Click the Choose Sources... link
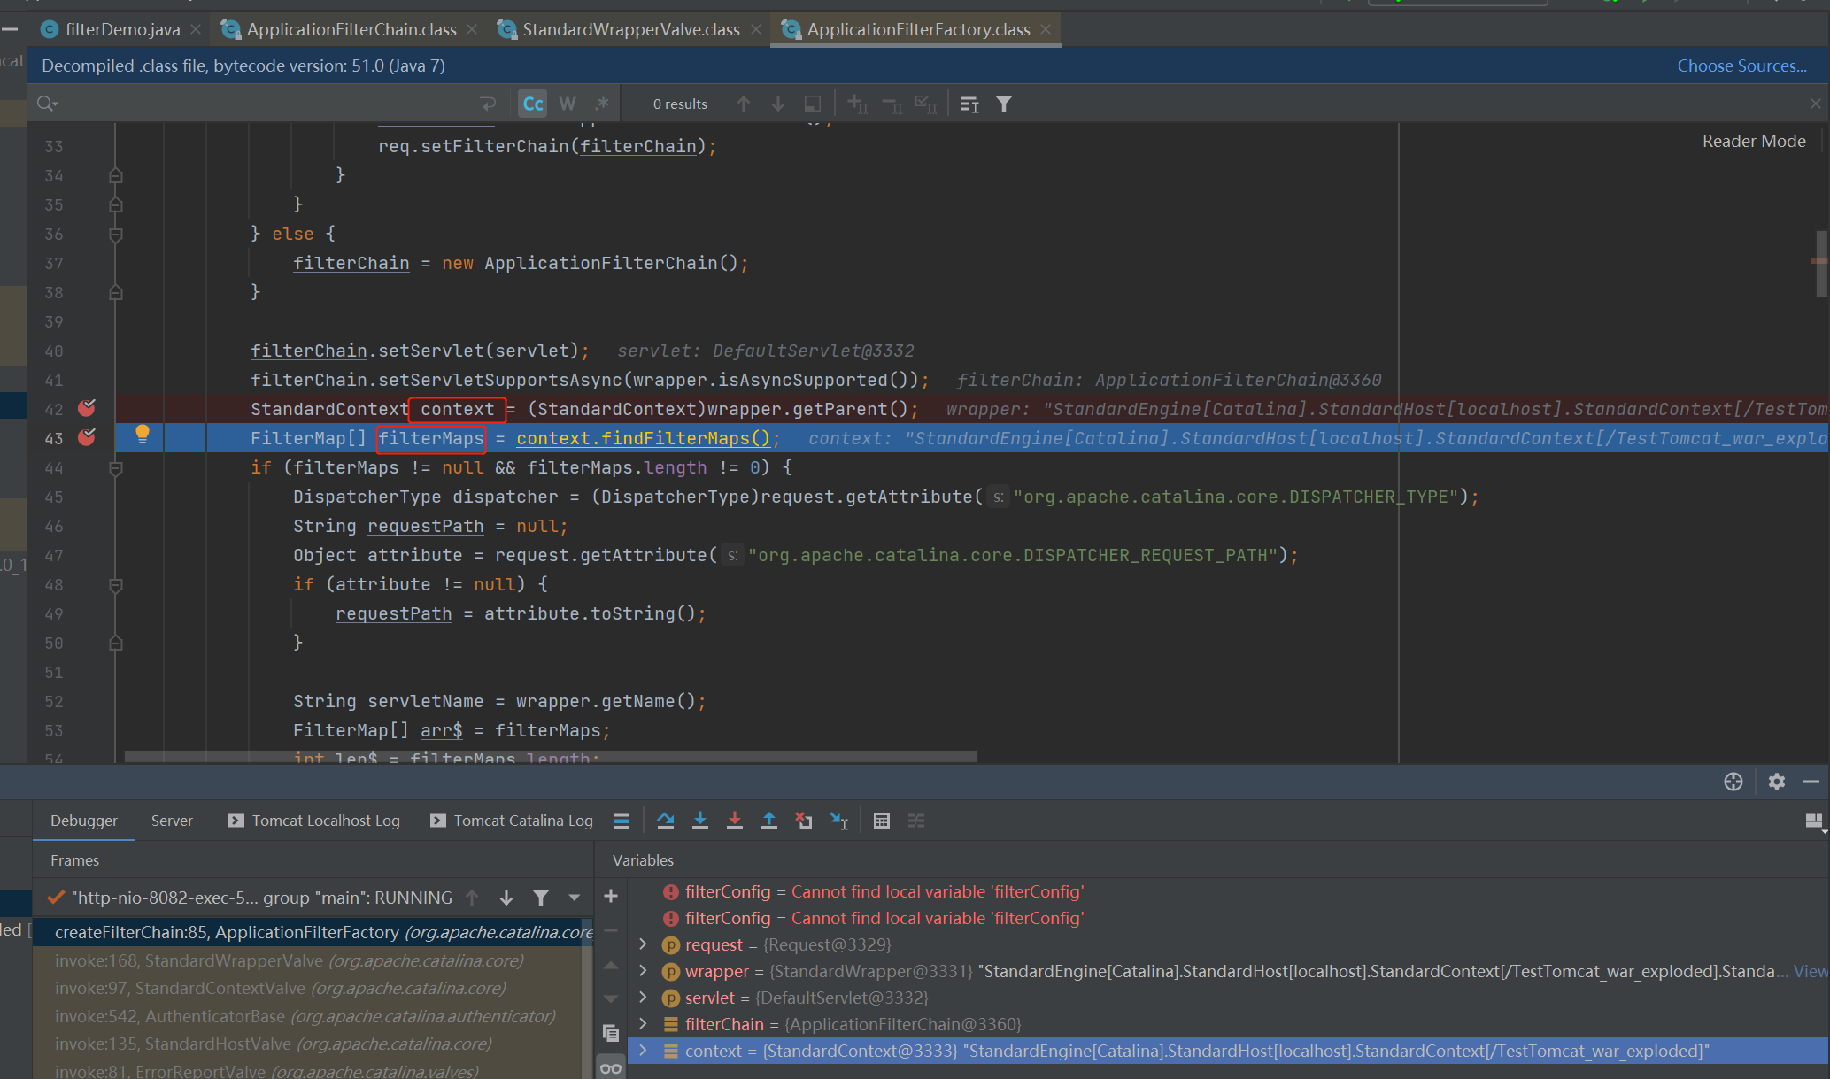 point(1741,66)
